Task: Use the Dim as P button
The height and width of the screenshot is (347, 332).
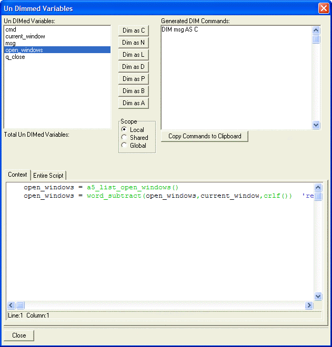Action: tap(134, 79)
